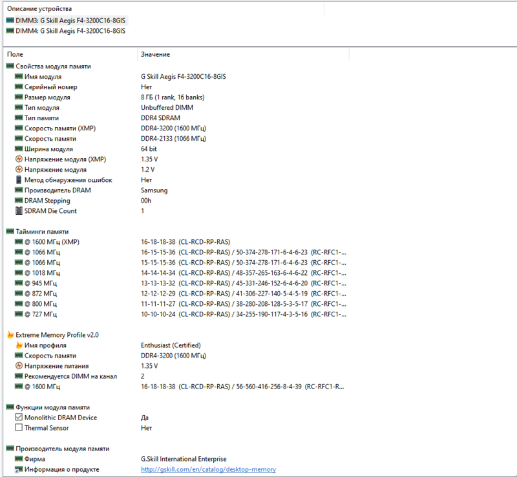
Task: Select the timing value starting 12-12-12-29
Action: click(x=244, y=294)
